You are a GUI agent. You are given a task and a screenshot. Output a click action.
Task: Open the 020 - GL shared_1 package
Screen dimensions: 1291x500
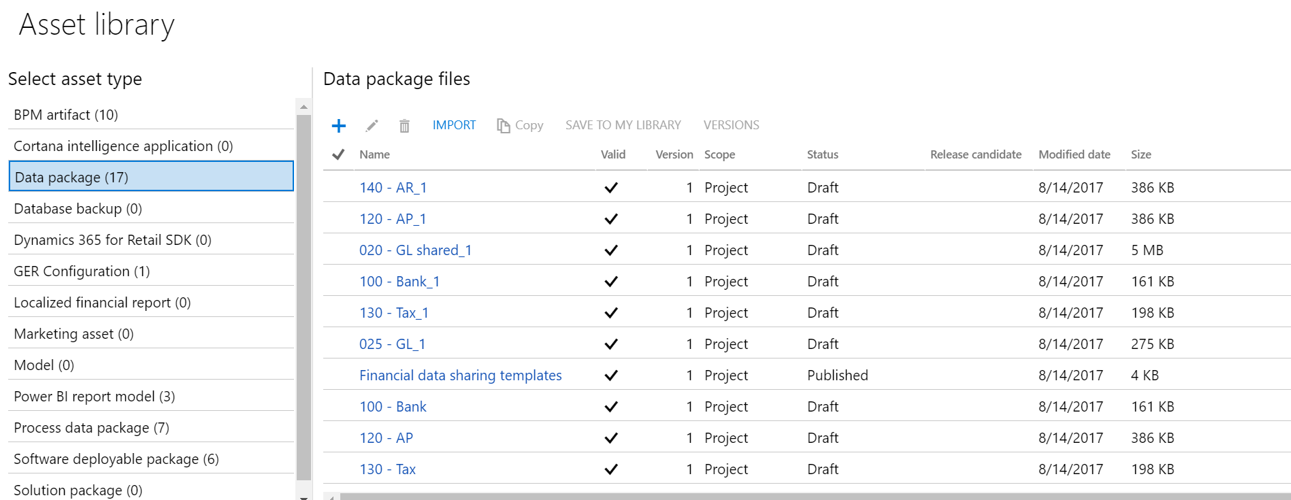tap(415, 250)
